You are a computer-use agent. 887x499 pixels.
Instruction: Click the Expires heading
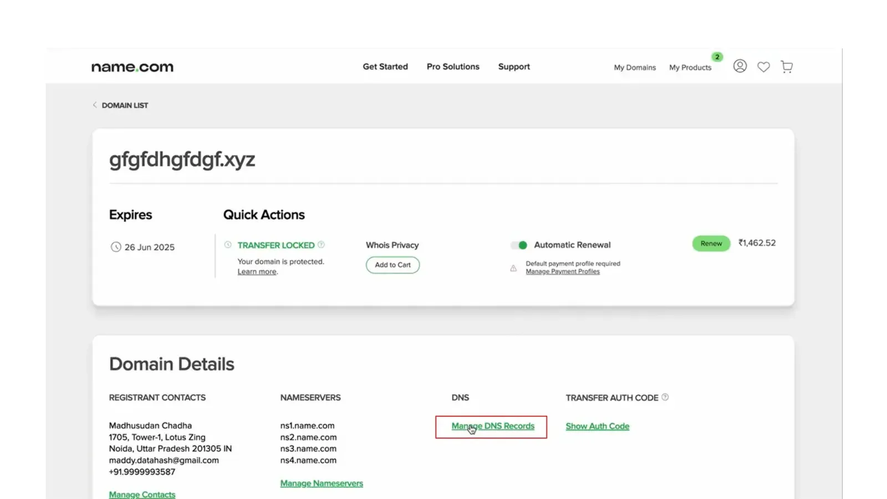pyautogui.click(x=130, y=215)
